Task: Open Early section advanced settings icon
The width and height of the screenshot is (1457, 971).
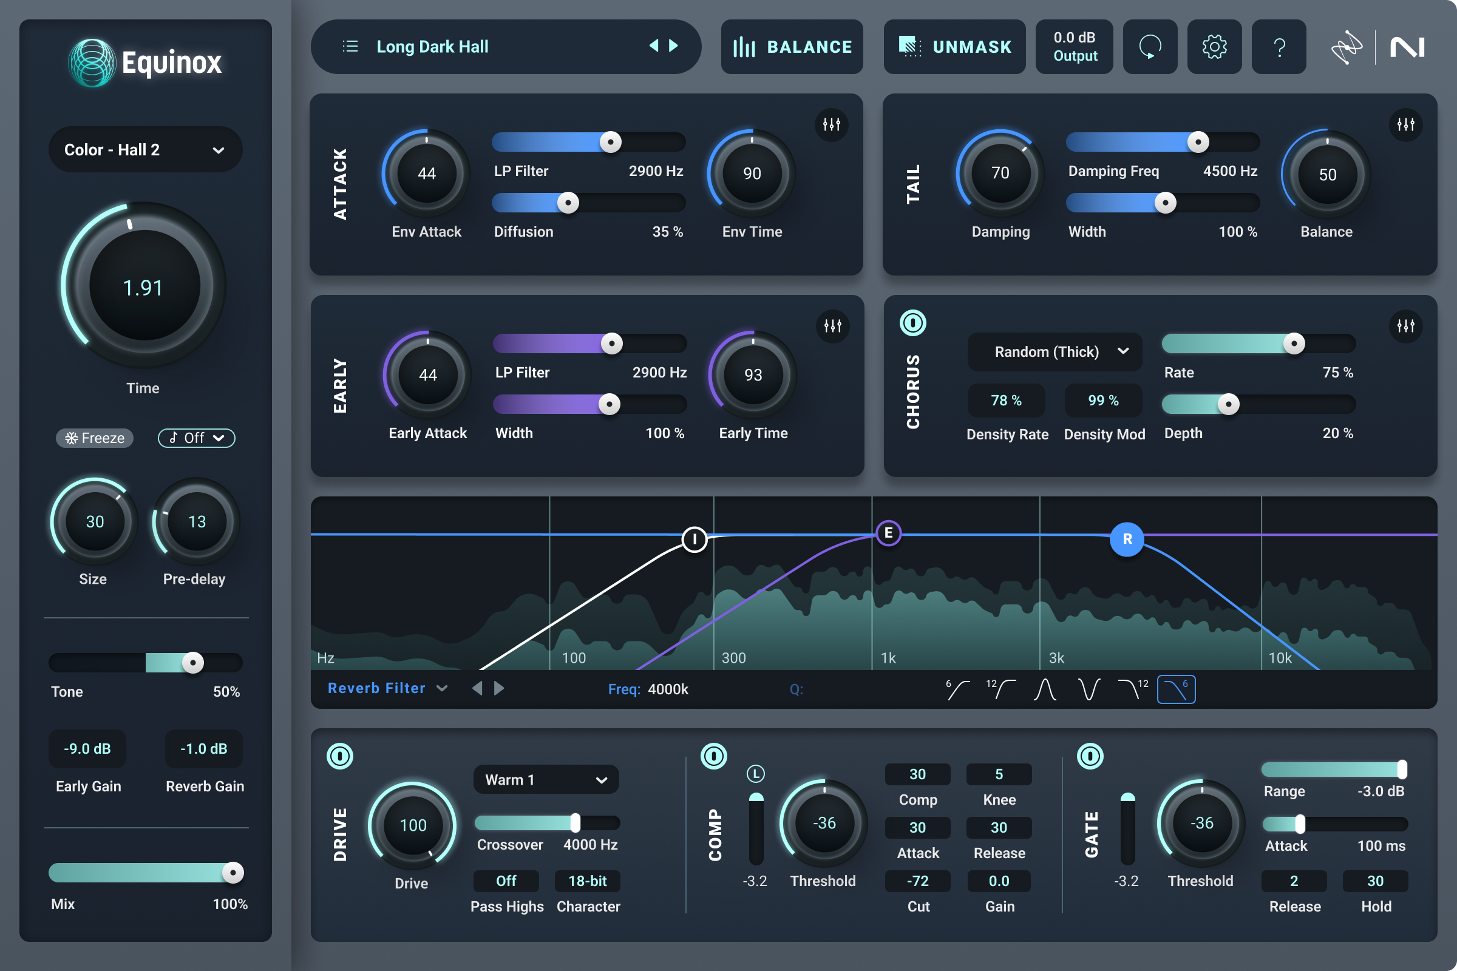Action: 832,326
